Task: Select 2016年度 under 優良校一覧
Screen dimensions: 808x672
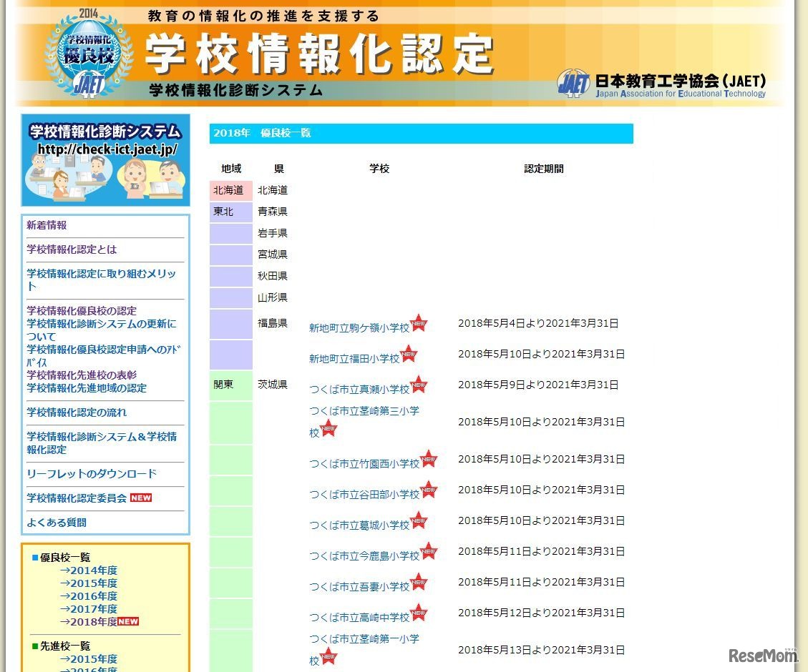Action: 89,596
